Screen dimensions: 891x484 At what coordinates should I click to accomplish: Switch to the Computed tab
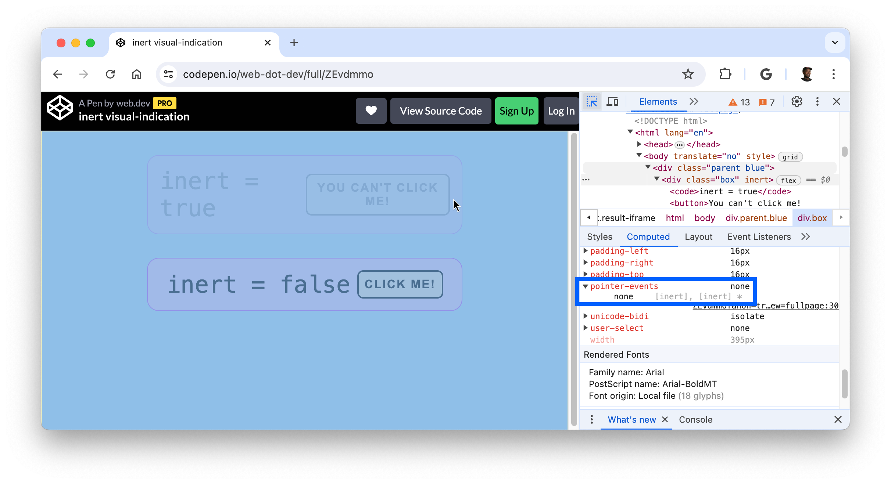click(x=648, y=236)
